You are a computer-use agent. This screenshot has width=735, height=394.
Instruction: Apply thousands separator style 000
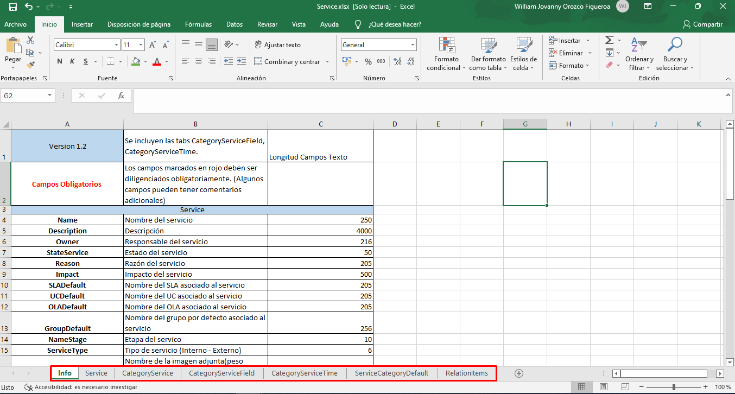(381, 61)
